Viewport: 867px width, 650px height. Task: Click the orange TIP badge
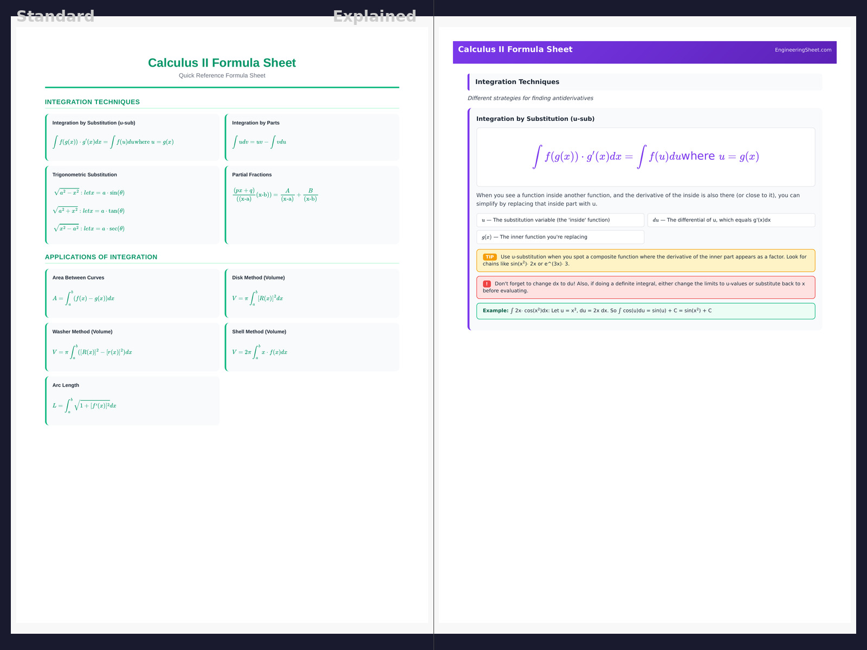point(489,257)
